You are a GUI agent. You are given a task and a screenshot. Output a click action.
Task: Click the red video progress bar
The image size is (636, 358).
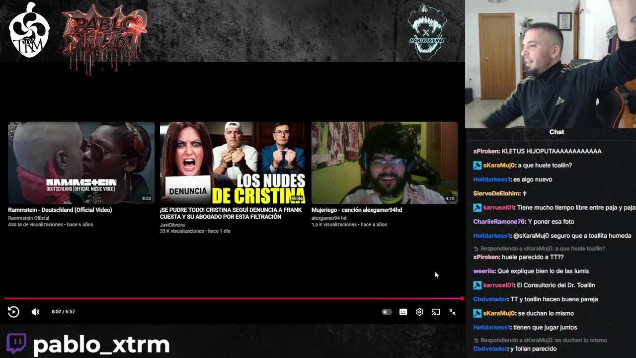click(x=233, y=299)
